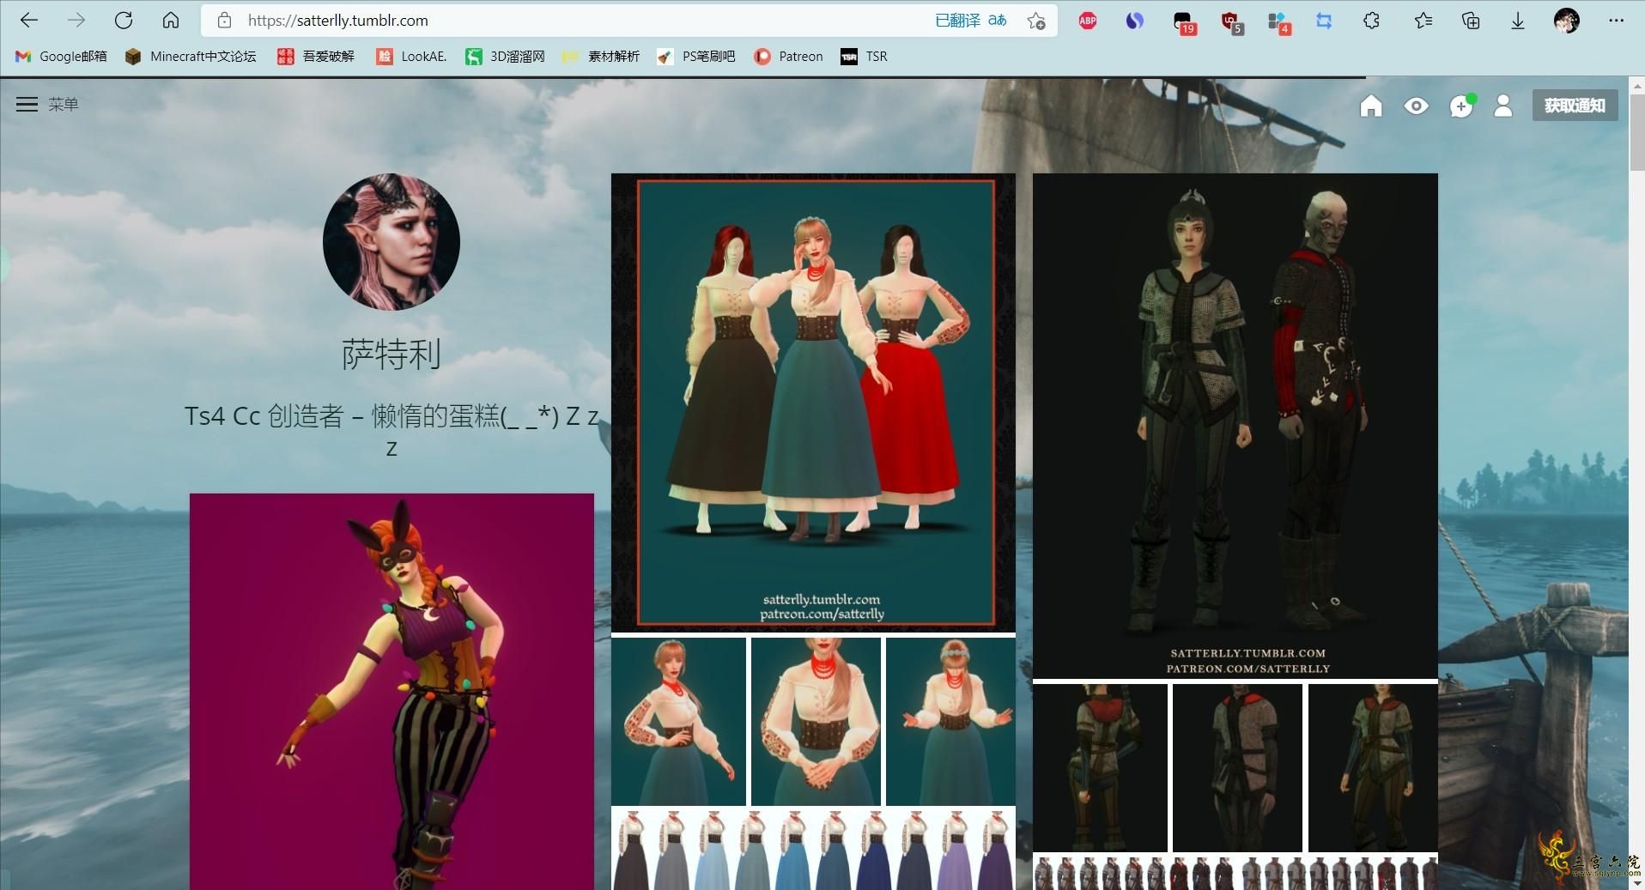Open the bunny mask character post image
This screenshot has width=1645, height=890.
coord(392,691)
